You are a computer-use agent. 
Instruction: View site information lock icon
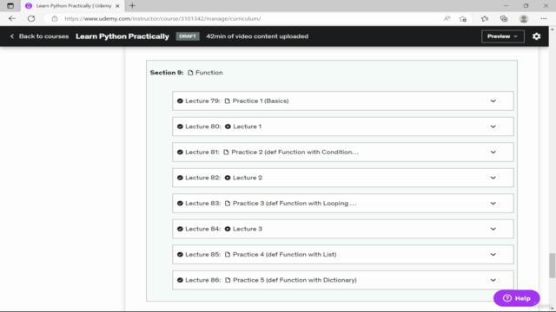coord(55,18)
